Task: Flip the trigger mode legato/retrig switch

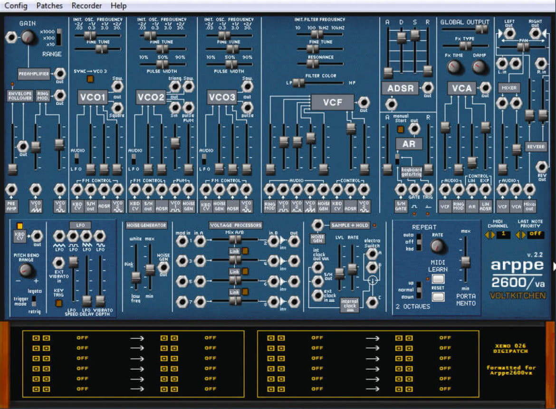Action: coord(34,301)
